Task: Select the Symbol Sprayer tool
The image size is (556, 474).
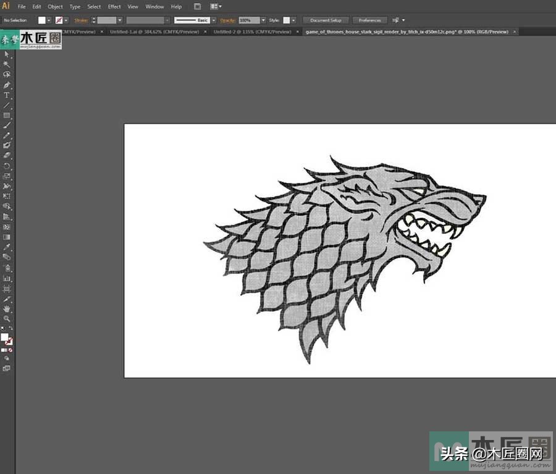Action: click(x=6, y=268)
